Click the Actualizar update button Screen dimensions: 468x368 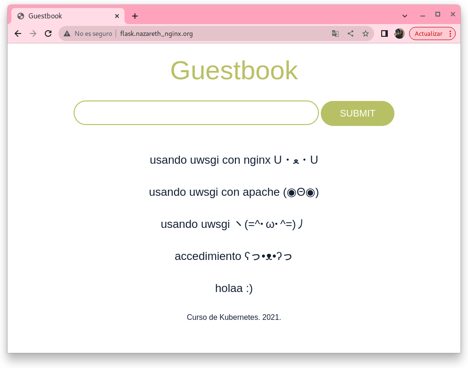428,33
